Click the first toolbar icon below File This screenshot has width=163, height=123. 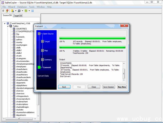(x=3, y=11)
